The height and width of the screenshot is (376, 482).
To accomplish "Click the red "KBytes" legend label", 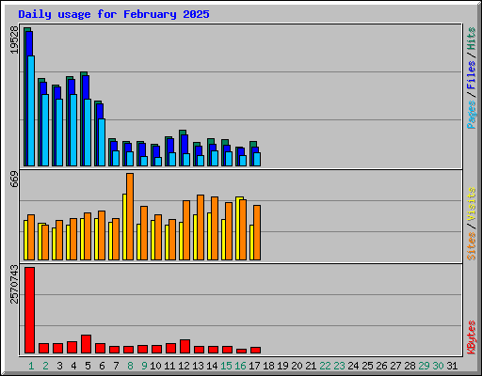I will 471,337.
